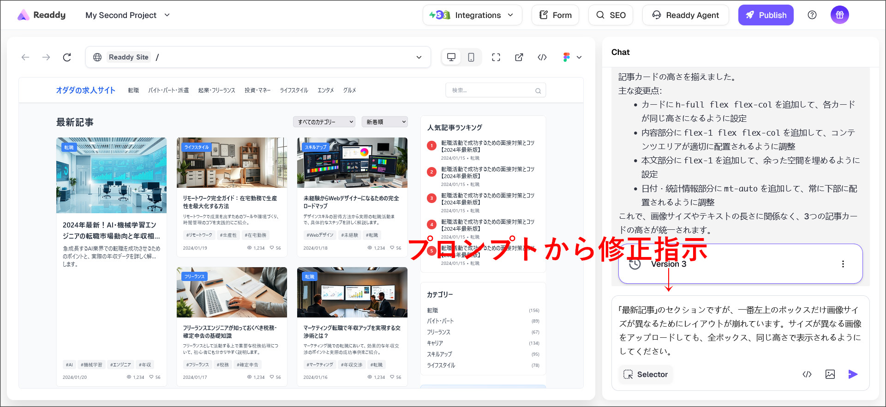Screen dimensions: 886x407
Task: Click the send message arrow icon
Action: 853,374
